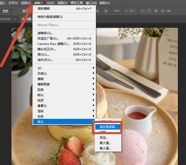Expand the 扭曲 distort submenu

pyautogui.click(x=64, y=90)
